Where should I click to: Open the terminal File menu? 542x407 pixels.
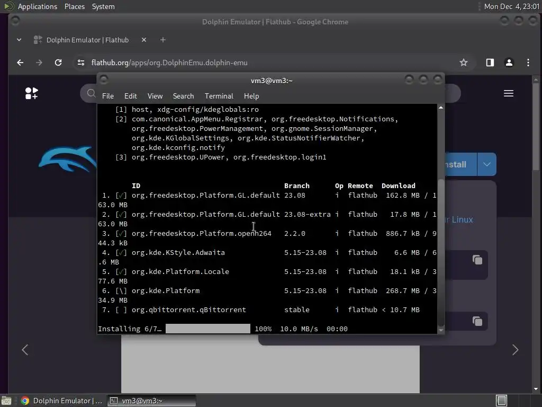click(108, 96)
